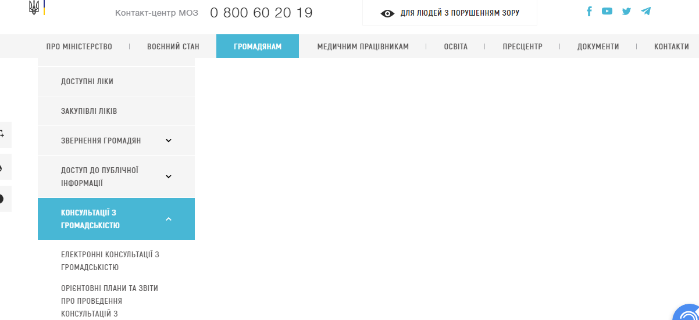The width and height of the screenshot is (699, 320).
Task: Open ЕЛЕКТРОННІ КОНСУЛЬТАЦІЇ З ГРОМАДСЬКІСТЮ link
Action: pos(110,261)
